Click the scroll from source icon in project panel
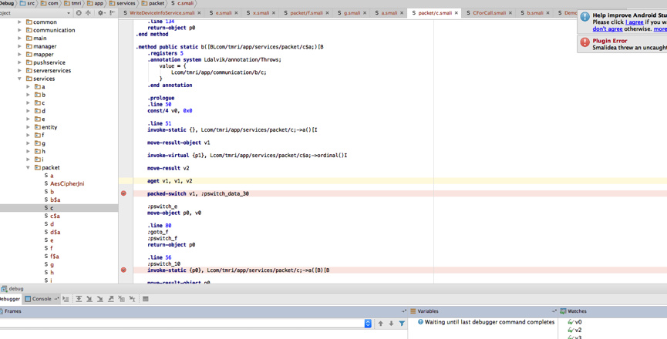This screenshot has height=339, width=667. 79,13
